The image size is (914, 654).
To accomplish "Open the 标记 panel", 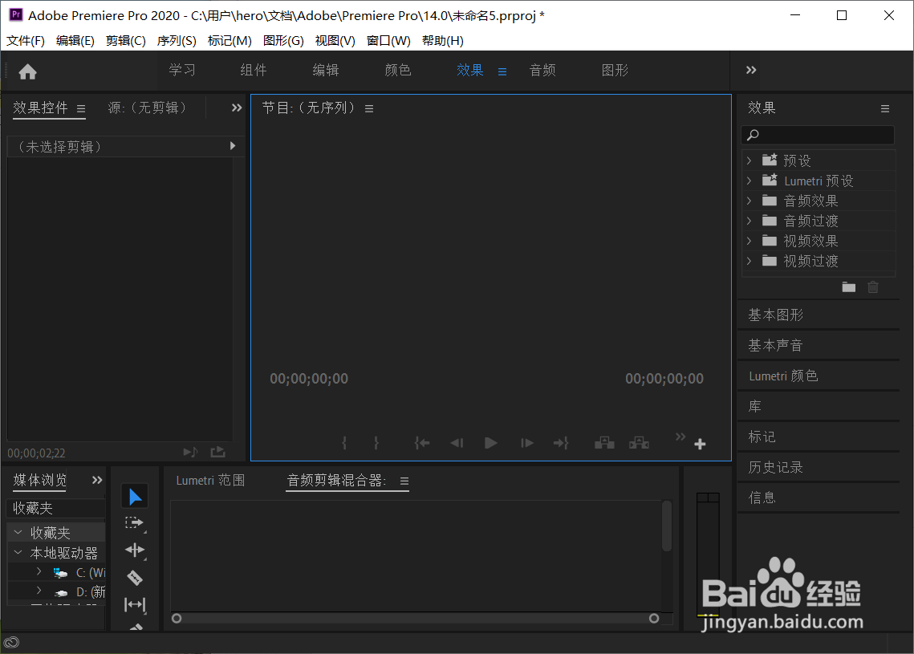I will 762,437.
